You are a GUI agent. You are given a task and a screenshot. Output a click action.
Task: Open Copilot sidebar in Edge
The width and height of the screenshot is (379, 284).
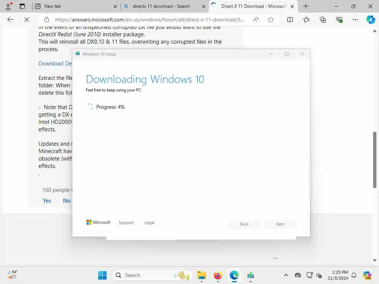point(370,20)
